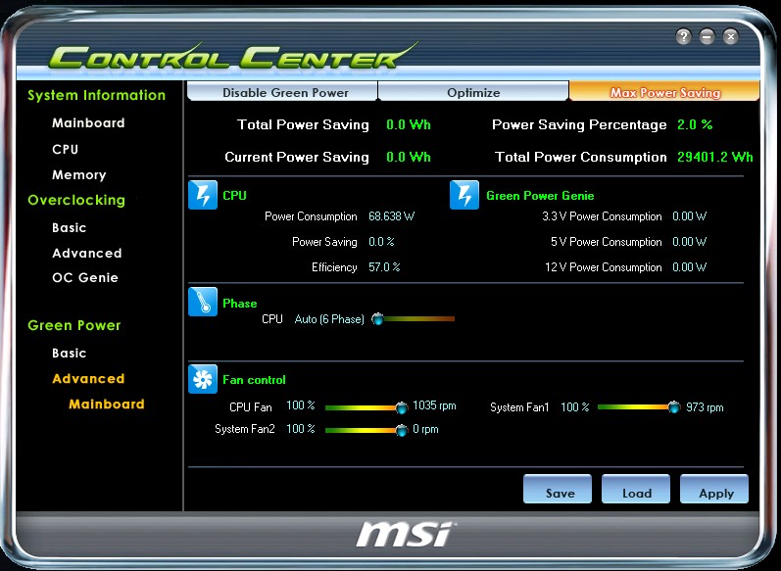781x571 pixels.
Task: Click the Green Power heading
Action: [x=74, y=325]
